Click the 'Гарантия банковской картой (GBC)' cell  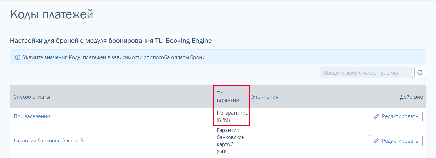pyautogui.click(x=231, y=141)
